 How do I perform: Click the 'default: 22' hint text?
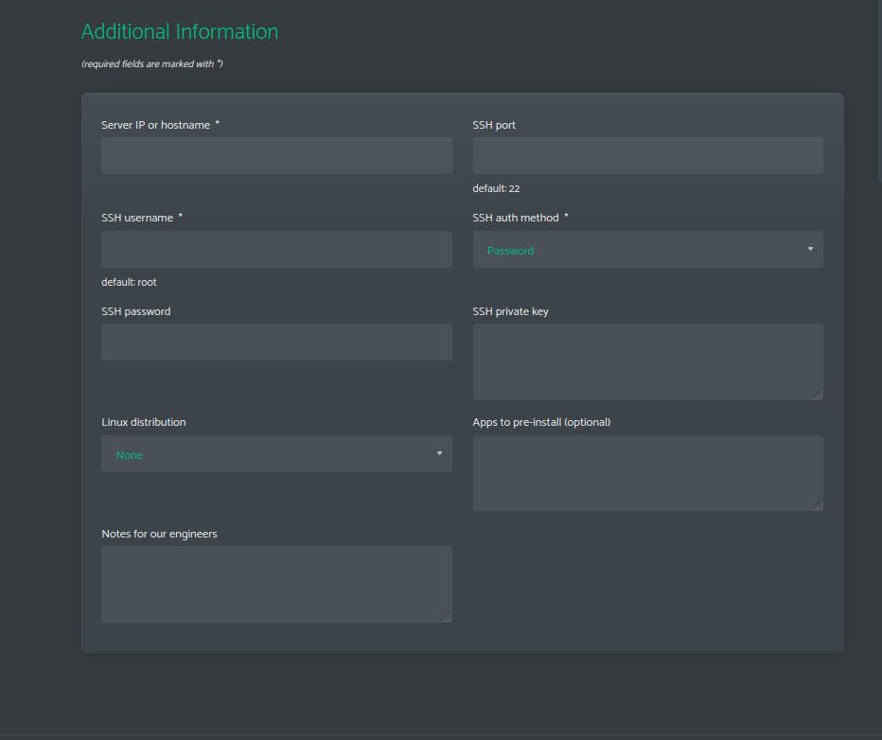pos(496,188)
